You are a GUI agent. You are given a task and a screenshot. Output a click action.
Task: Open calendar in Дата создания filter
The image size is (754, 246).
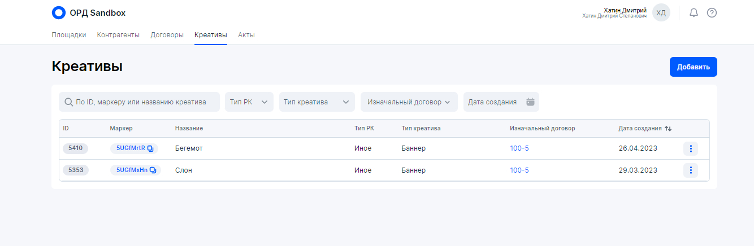tap(530, 102)
